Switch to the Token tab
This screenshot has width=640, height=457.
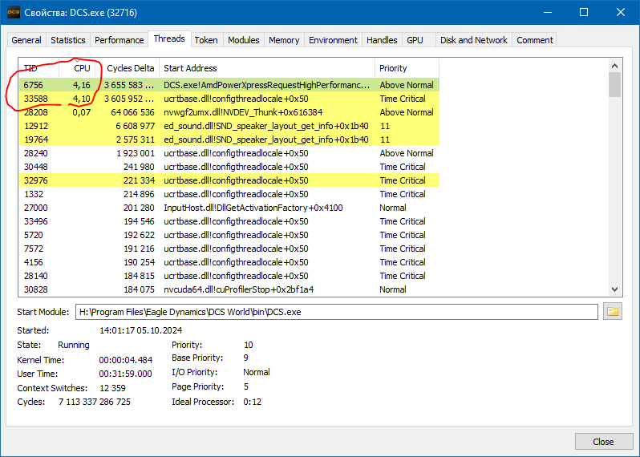(x=206, y=40)
